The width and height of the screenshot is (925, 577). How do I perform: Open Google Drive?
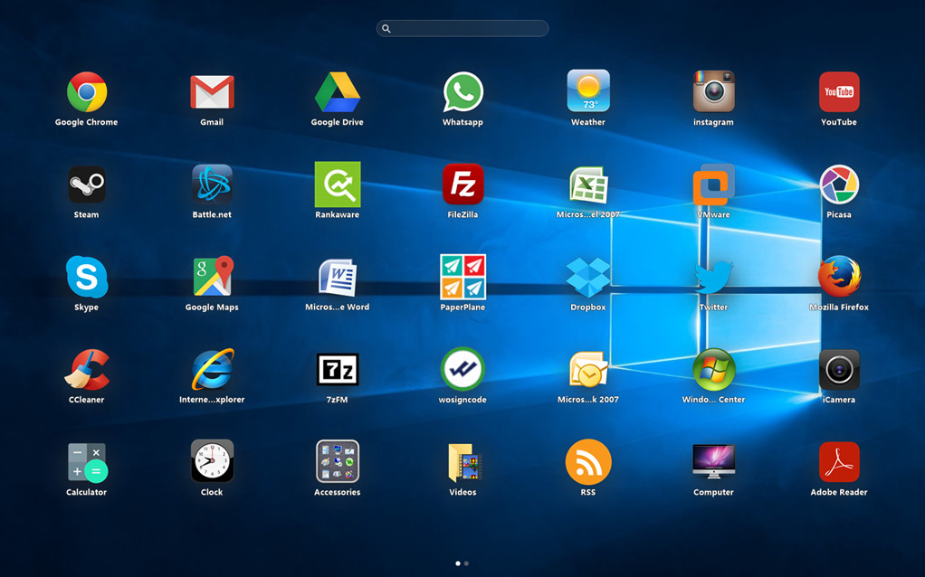[x=338, y=92]
